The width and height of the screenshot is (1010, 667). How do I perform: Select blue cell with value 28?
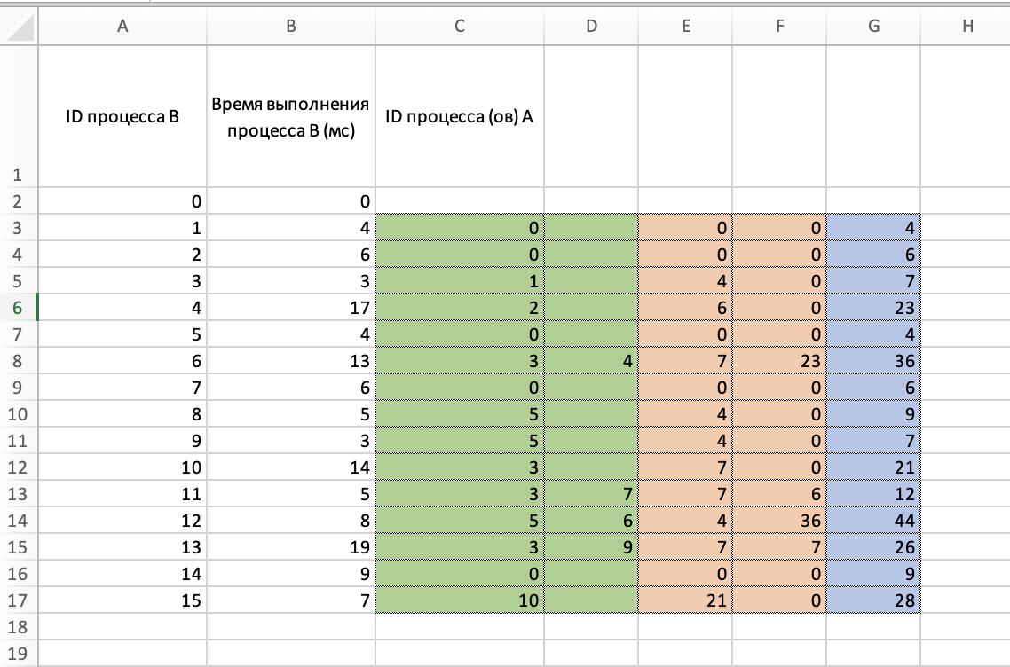click(x=873, y=600)
